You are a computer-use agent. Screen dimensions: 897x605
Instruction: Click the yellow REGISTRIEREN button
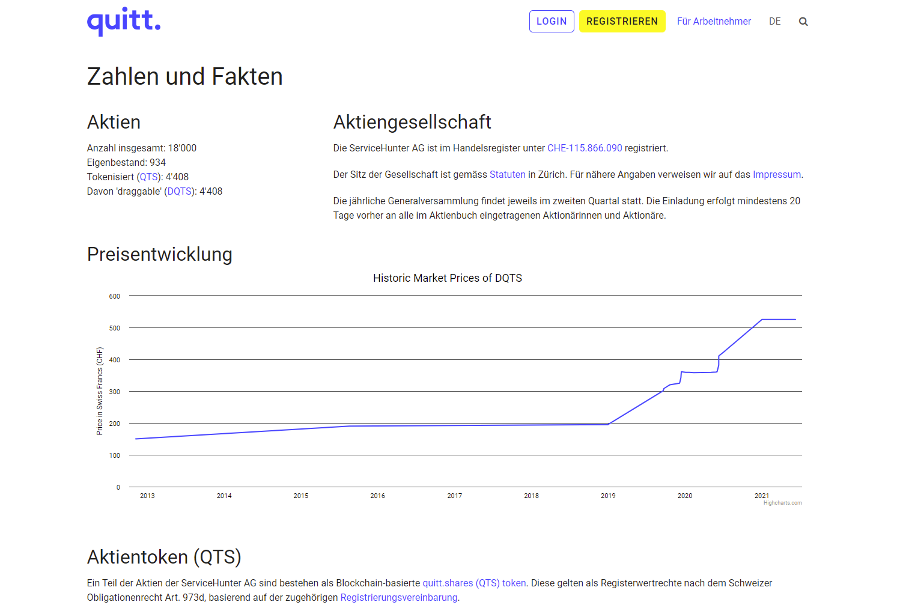[x=622, y=22]
